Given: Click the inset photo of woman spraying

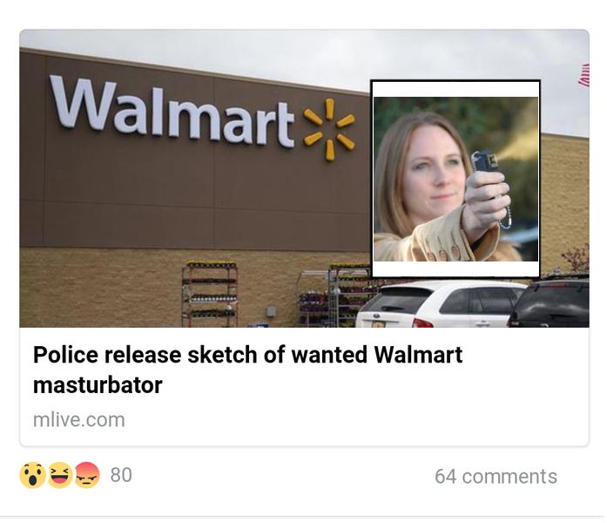Looking at the screenshot, I should [455, 179].
